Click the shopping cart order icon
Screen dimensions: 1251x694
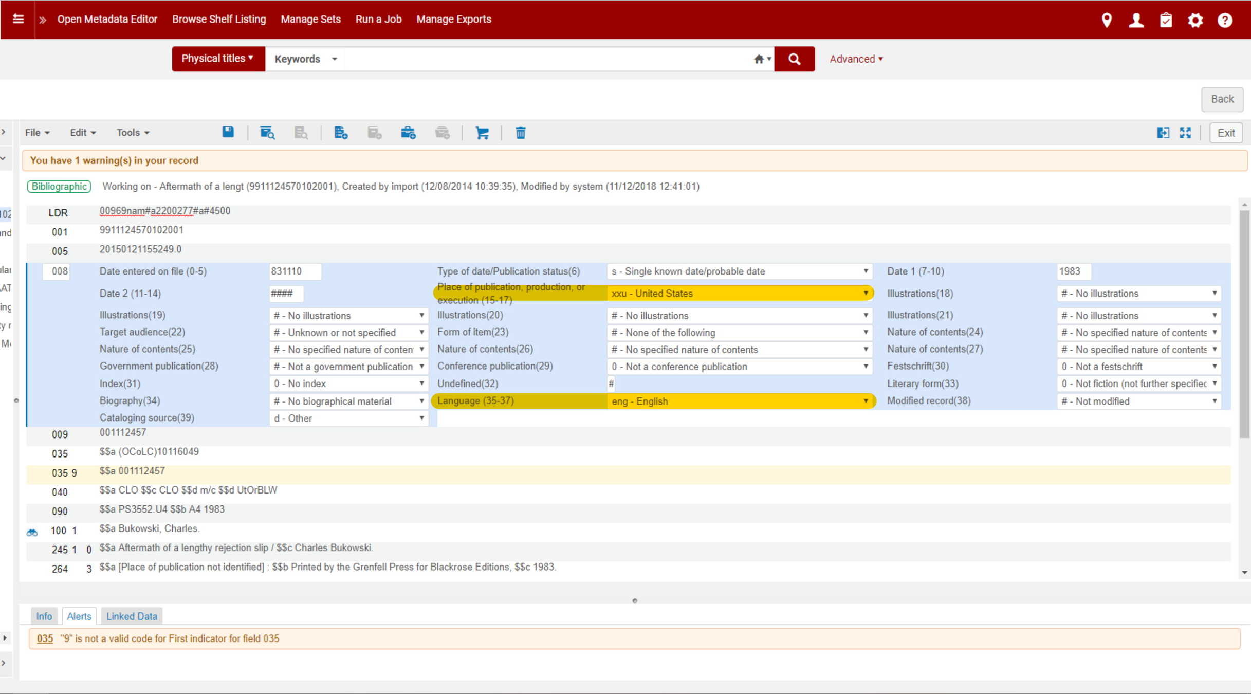[482, 133]
